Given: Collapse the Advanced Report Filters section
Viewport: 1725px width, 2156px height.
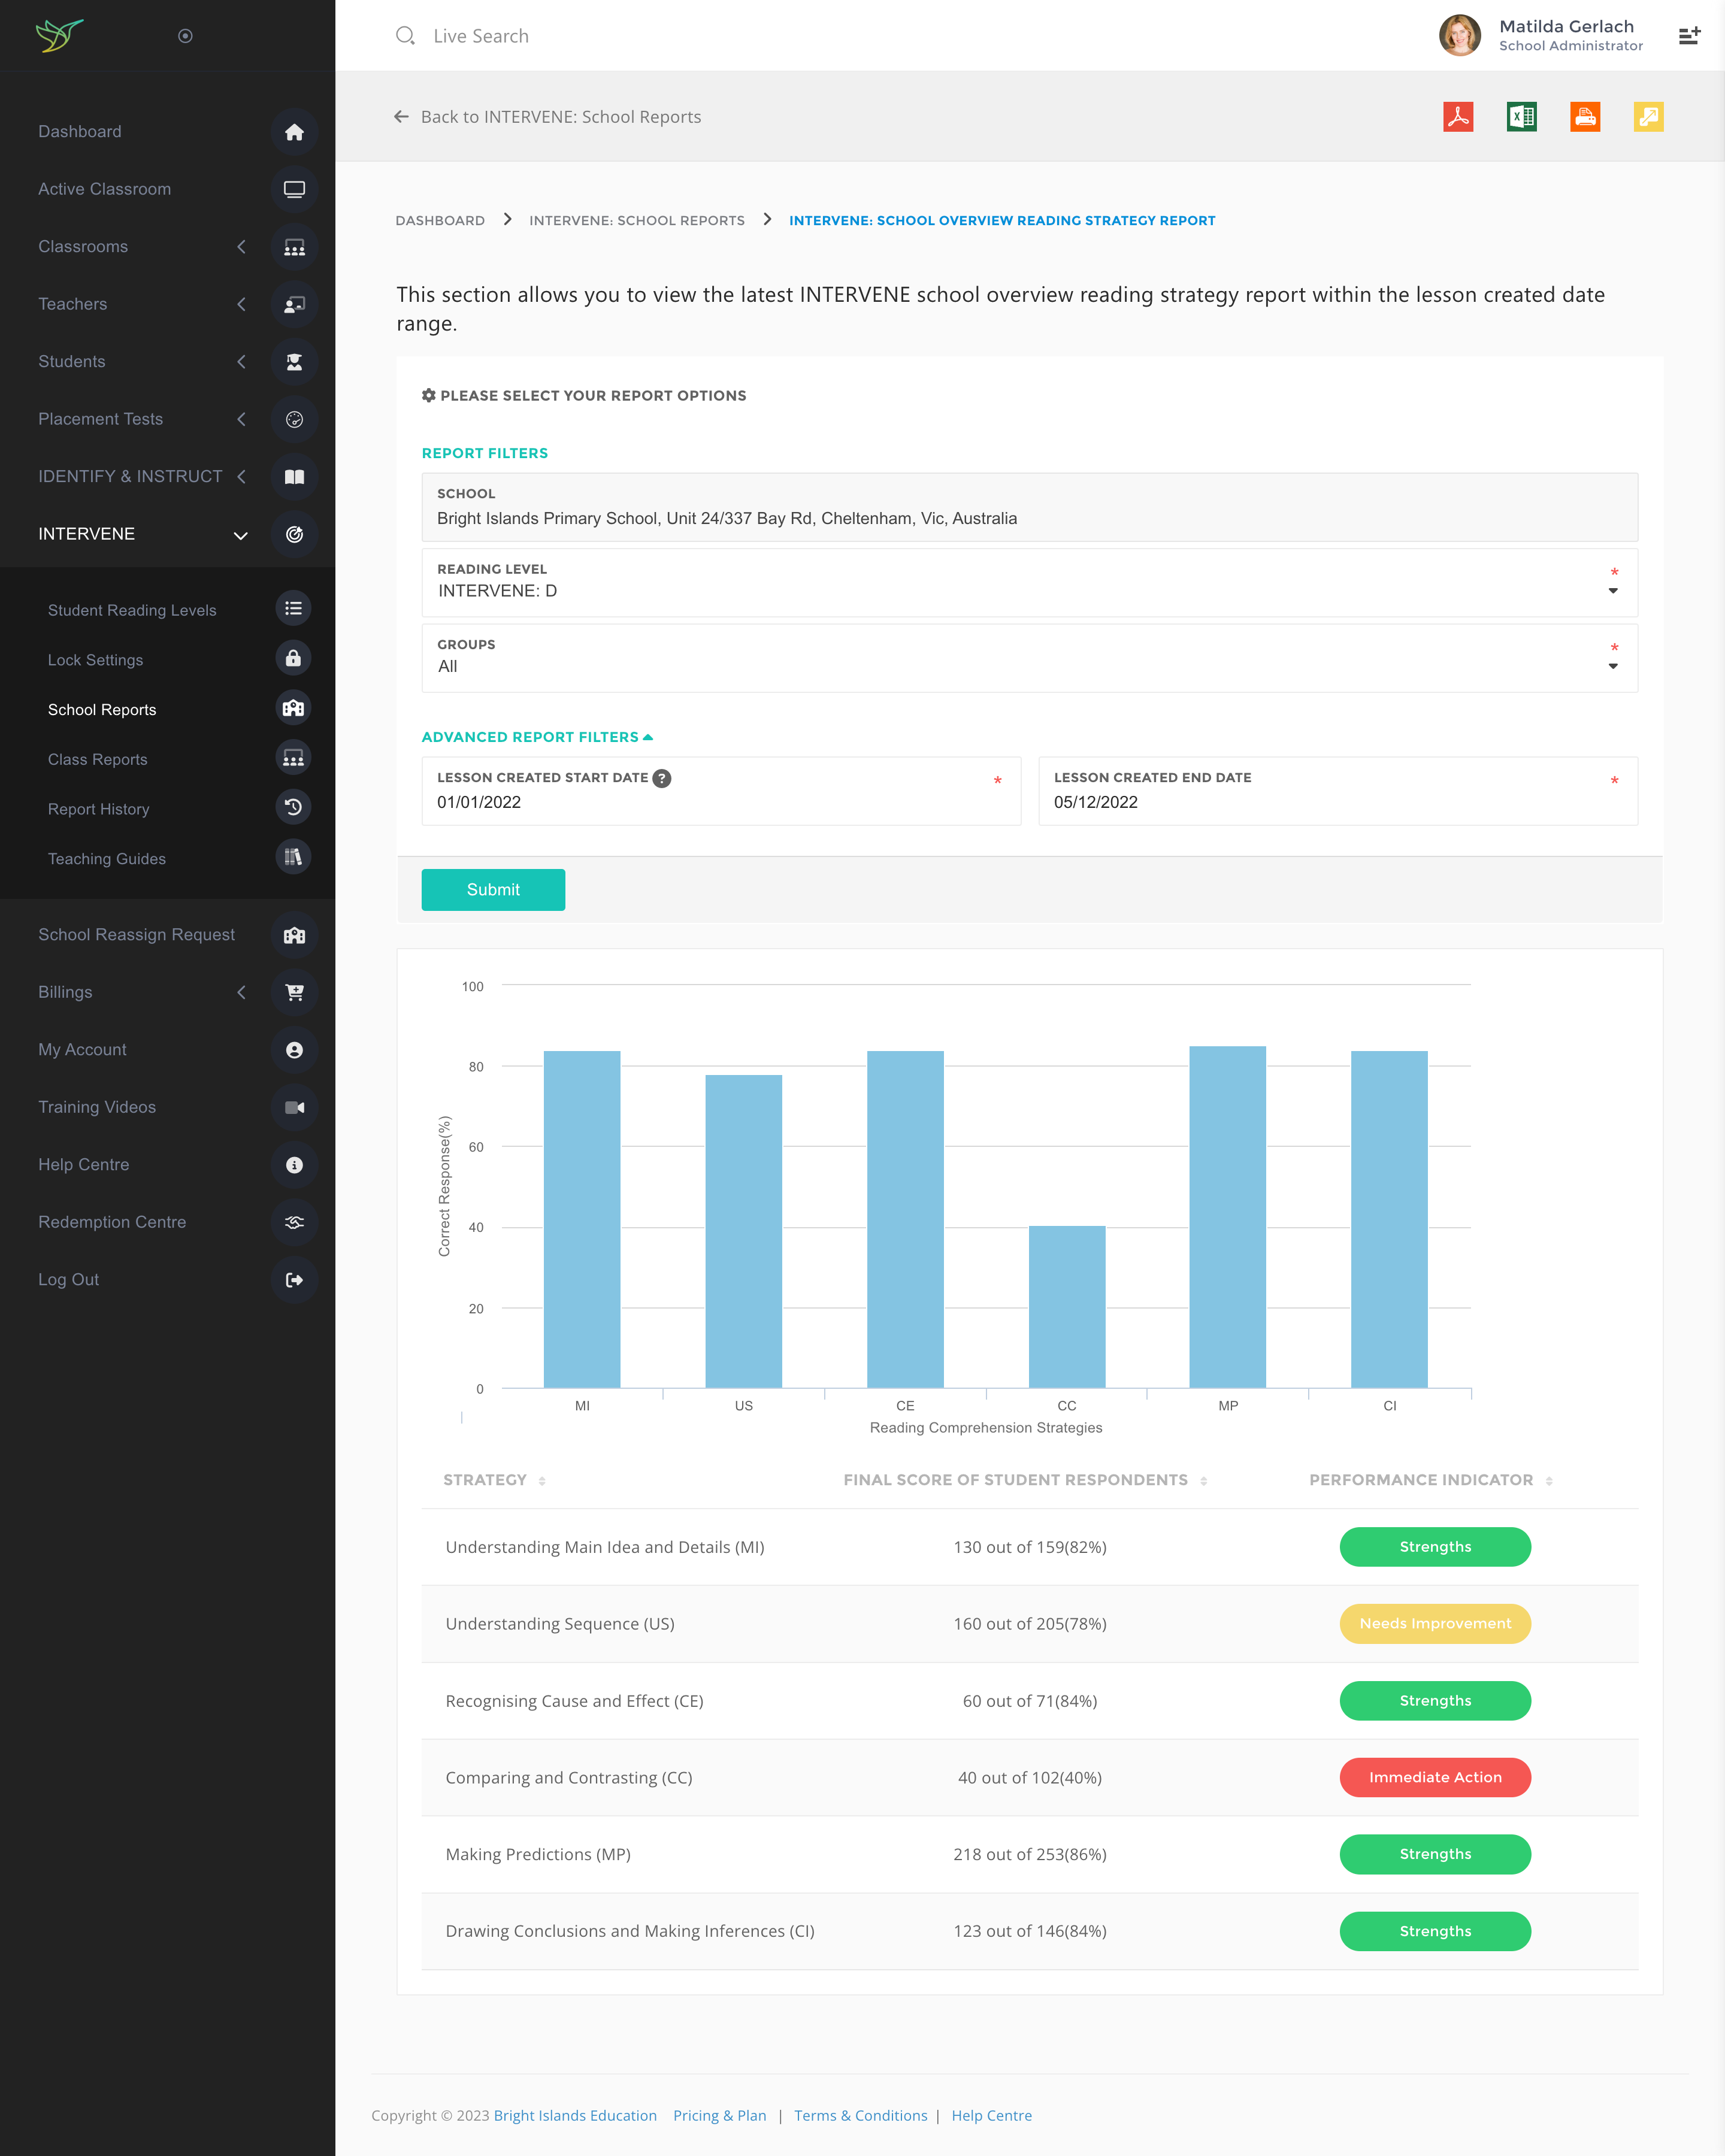Looking at the screenshot, I should [x=537, y=737].
